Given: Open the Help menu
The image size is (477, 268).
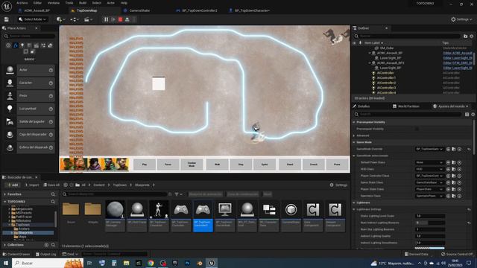Looking at the screenshot, I should 124,3.
